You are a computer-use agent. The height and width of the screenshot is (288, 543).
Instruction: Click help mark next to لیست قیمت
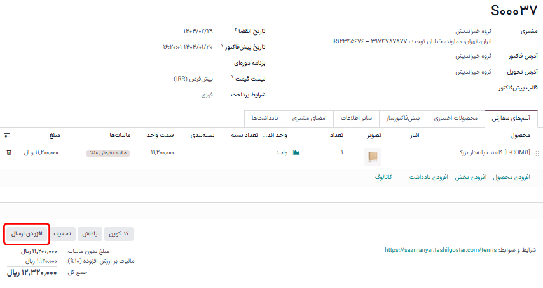(x=233, y=77)
